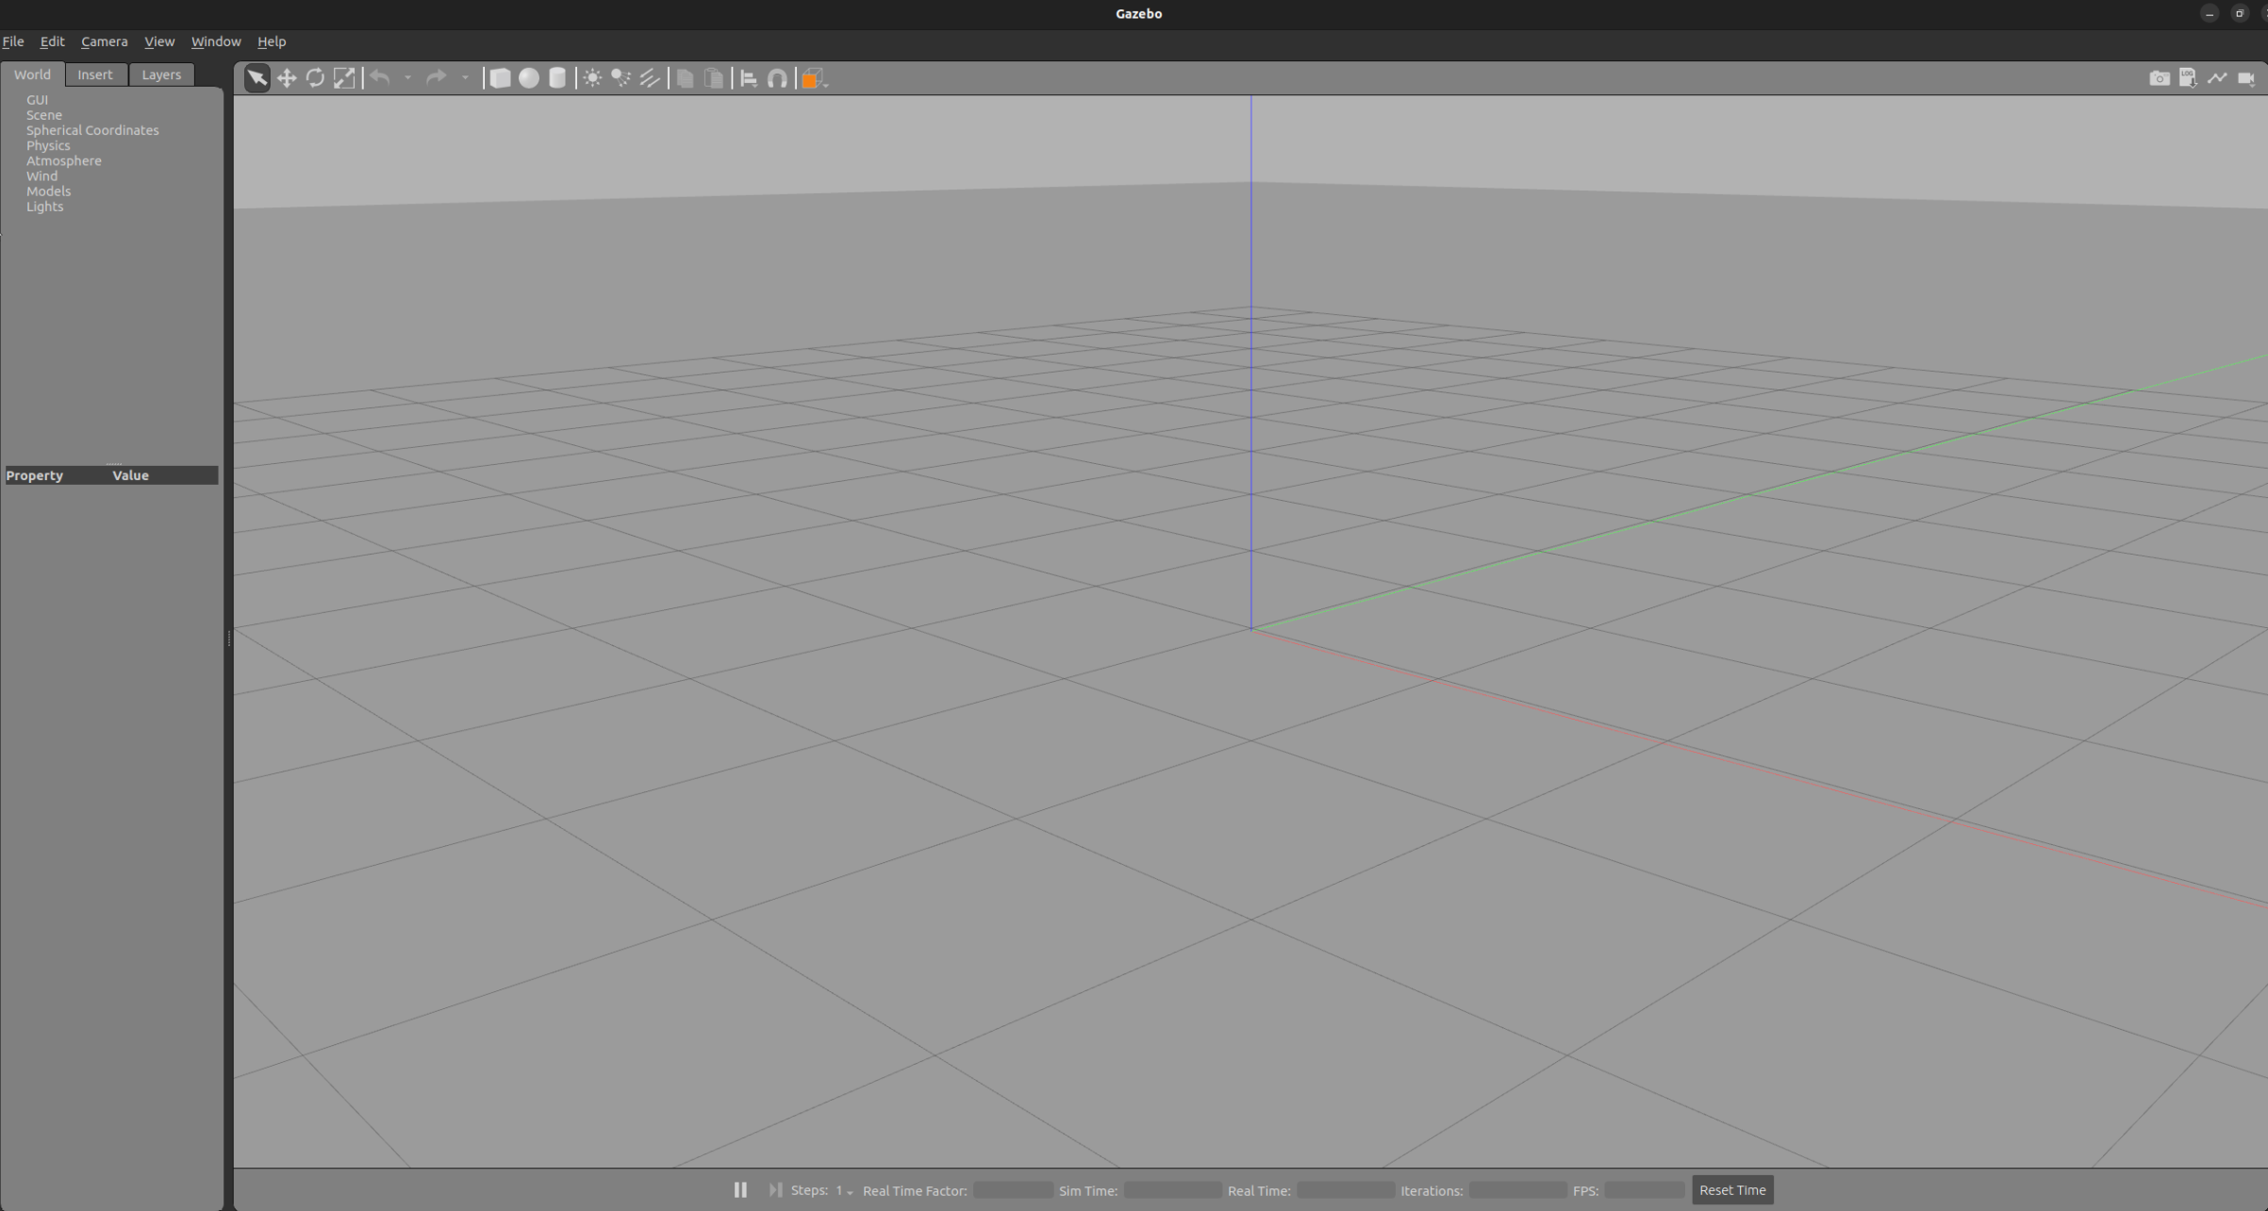Switch to the Insert tab
The height and width of the screenshot is (1211, 2268).
pos(94,75)
